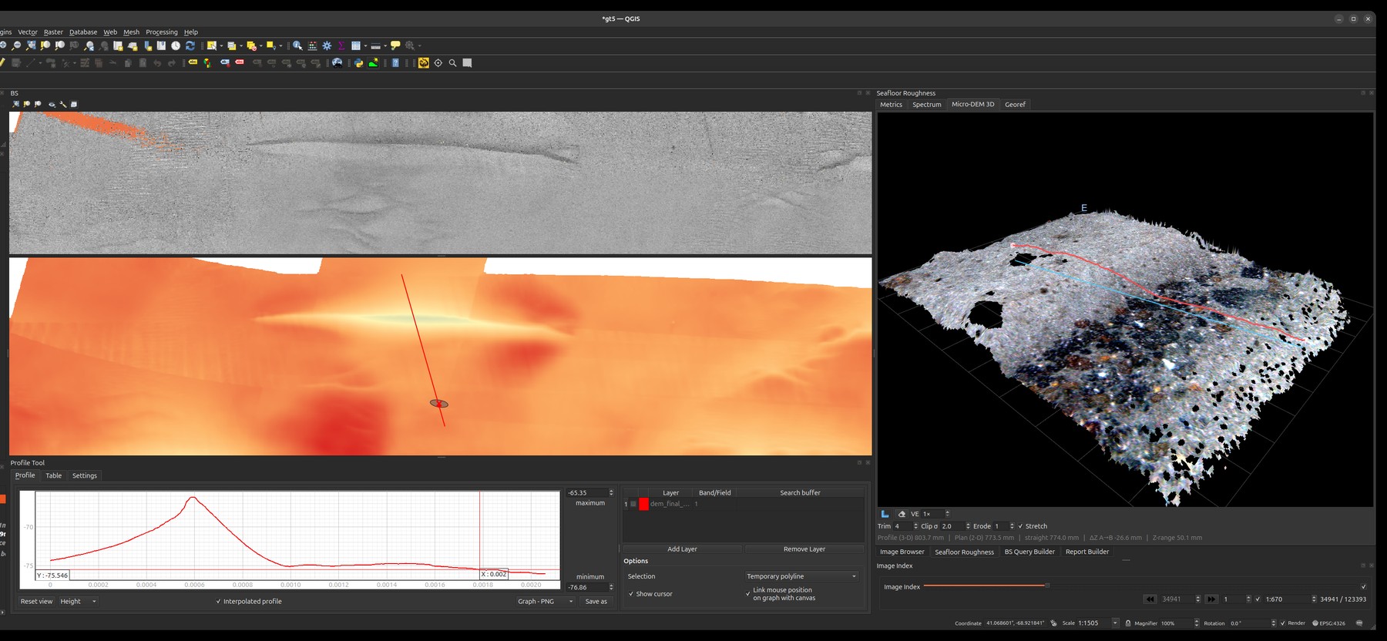Switch to the Spectrum tab
1387x641 pixels.
927,105
